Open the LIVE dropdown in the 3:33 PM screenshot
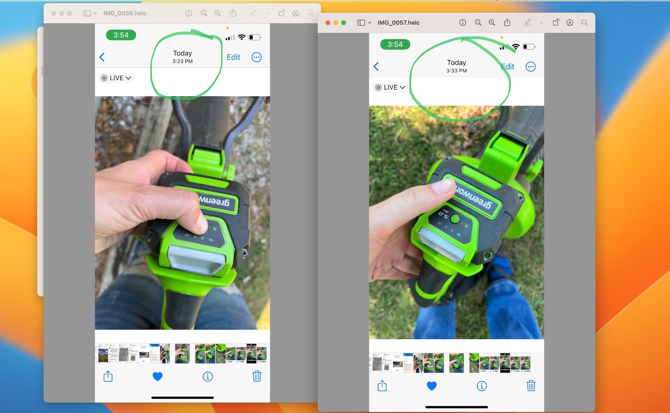 [390, 87]
